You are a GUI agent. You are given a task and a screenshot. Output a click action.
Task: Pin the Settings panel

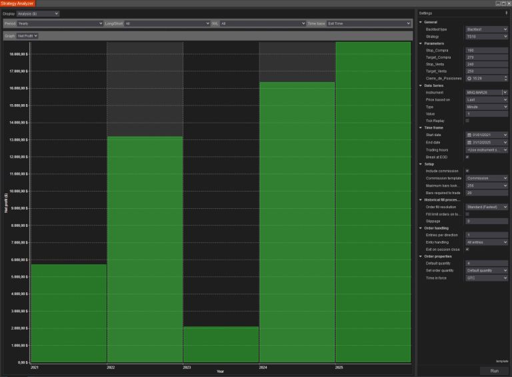(x=507, y=13)
